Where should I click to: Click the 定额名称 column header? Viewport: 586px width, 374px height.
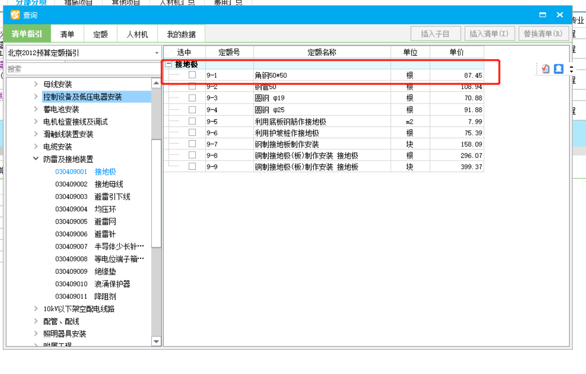(x=322, y=52)
